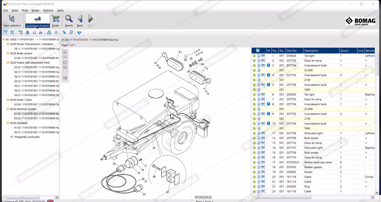The image size is (381, 202).
Task: Open the Order shopping cart
Action: [56, 20]
